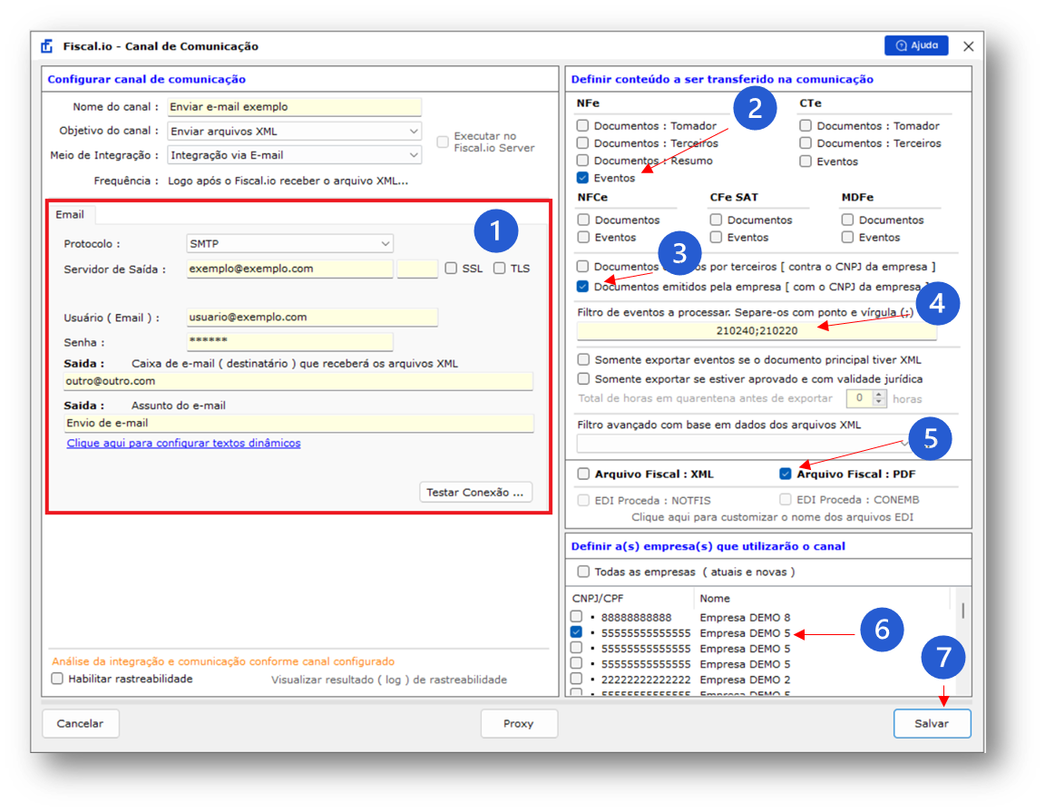1045x812 pixels.
Task: Uncheck Documentos emitidos pela empresa checkbox
Action: click(x=583, y=286)
